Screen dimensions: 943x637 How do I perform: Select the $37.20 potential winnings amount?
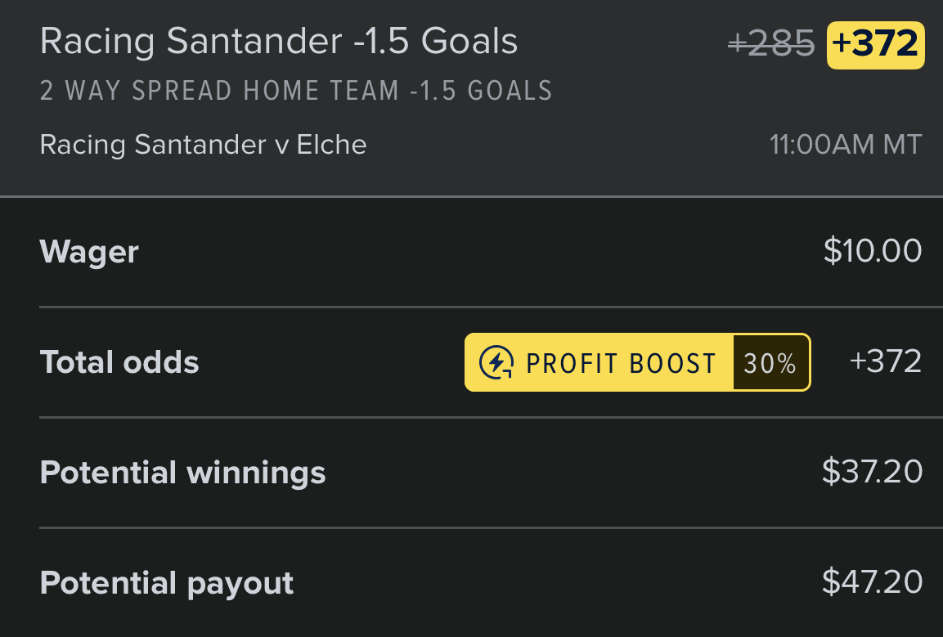pyautogui.click(x=872, y=472)
